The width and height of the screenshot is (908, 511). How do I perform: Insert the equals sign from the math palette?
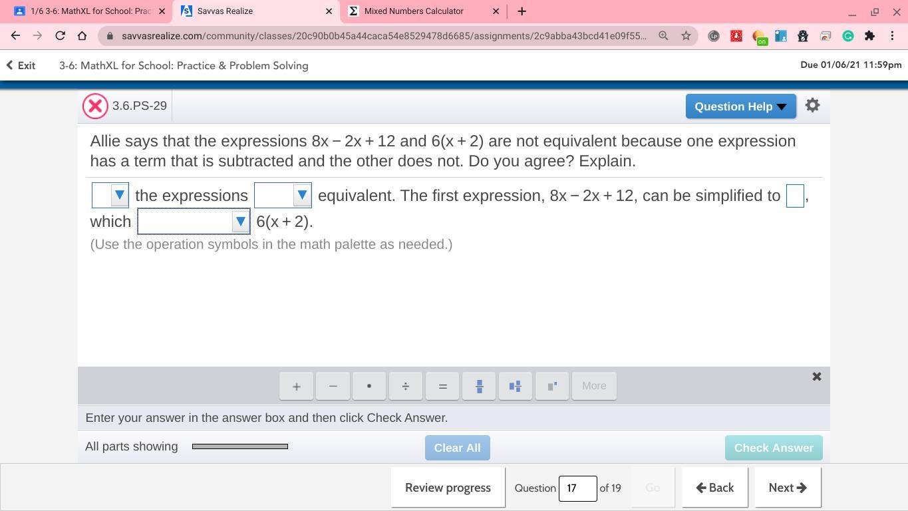pos(442,386)
